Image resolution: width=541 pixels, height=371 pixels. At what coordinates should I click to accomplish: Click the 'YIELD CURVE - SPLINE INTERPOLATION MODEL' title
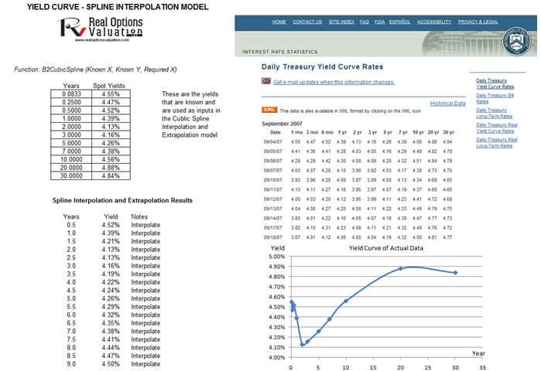[x=118, y=7]
